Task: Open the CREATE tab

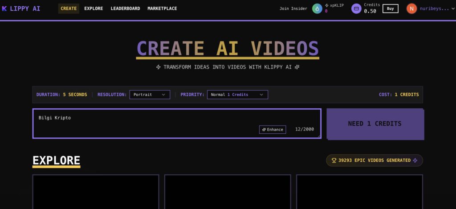Action: (69, 8)
